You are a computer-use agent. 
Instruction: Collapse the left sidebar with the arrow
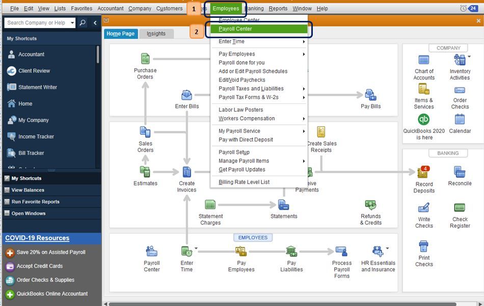(95, 22)
